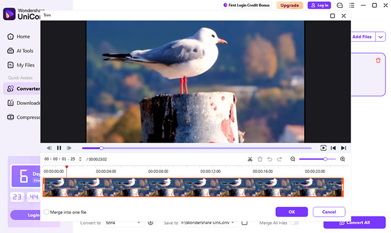The height and width of the screenshot is (233, 391).
Task: Open First Login Credit Bonus
Action: pos(246,5)
